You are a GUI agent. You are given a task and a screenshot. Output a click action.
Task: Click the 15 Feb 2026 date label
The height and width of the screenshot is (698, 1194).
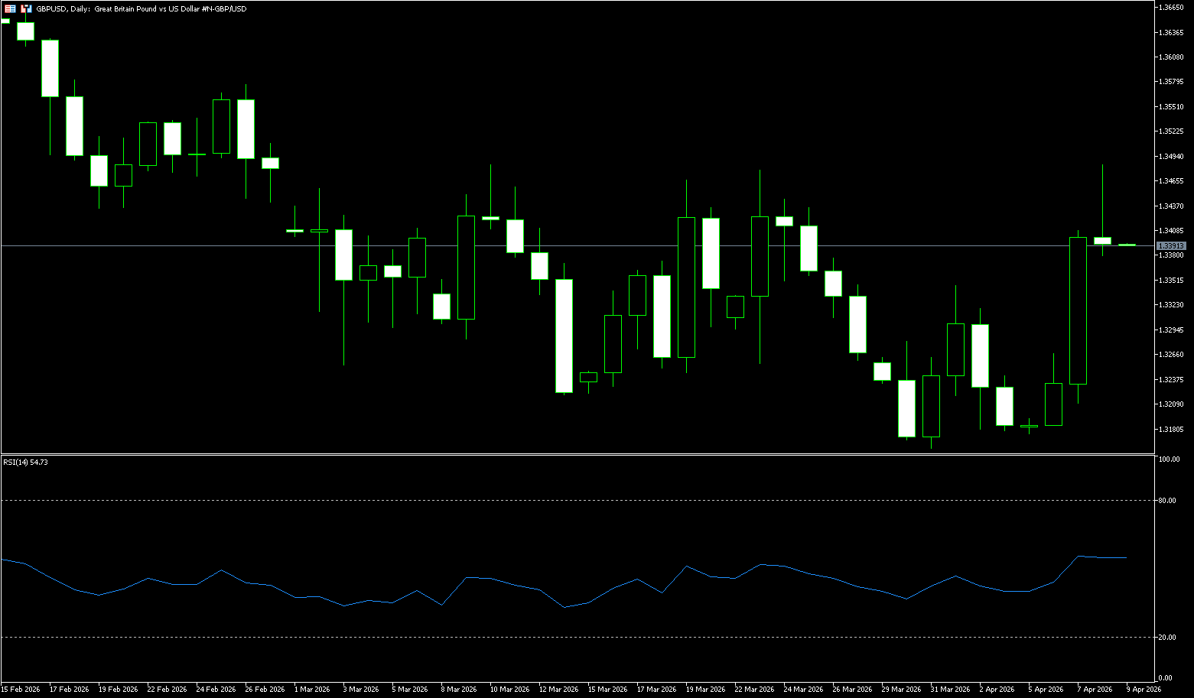[21, 689]
